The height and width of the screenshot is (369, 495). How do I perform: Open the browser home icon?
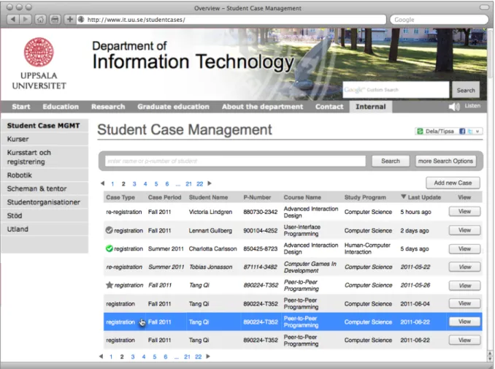40,19
